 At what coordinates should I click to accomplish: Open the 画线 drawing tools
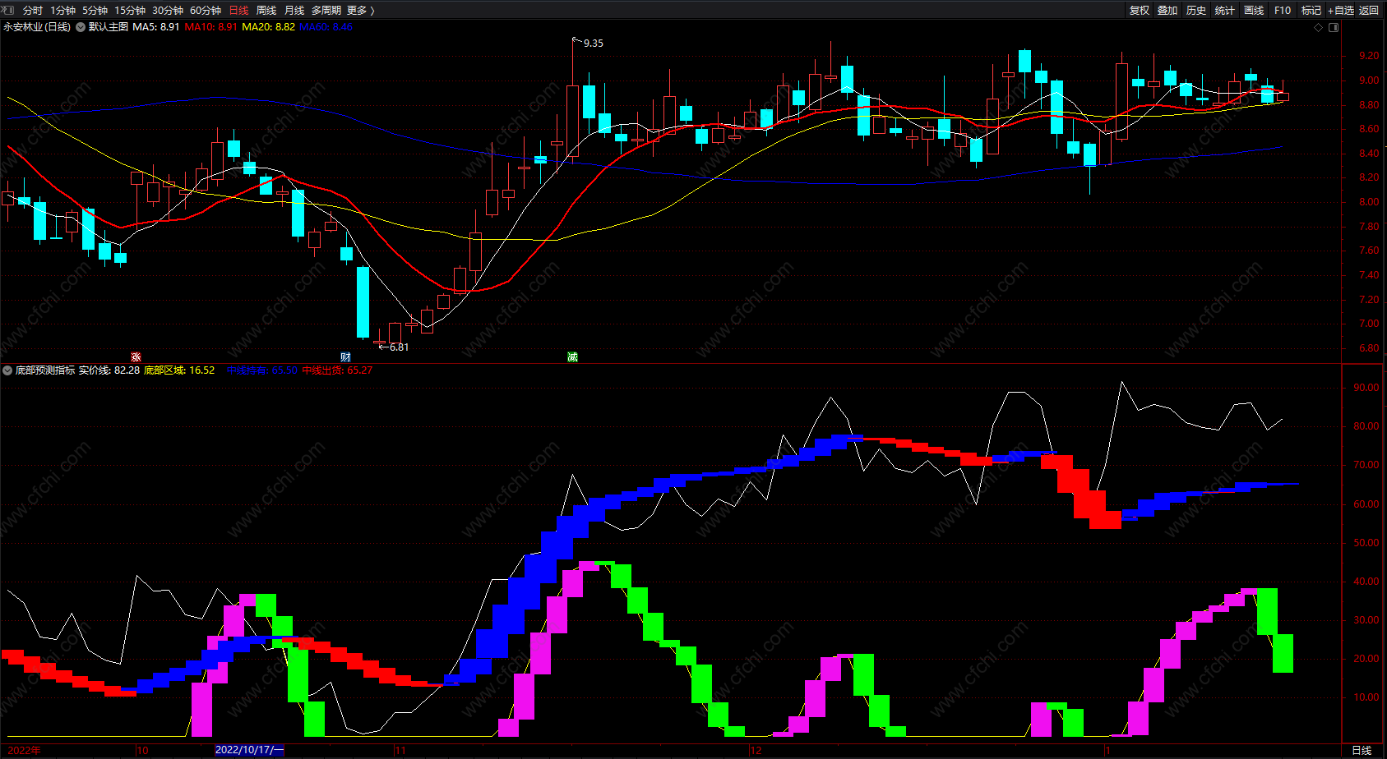click(1254, 10)
